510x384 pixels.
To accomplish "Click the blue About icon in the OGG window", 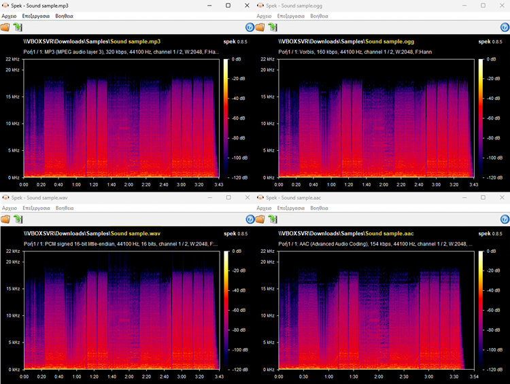I will tap(505, 28).
